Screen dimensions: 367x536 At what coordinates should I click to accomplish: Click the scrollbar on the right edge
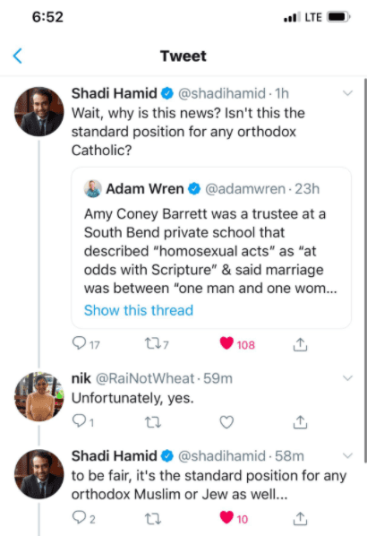pyautogui.click(x=365, y=270)
